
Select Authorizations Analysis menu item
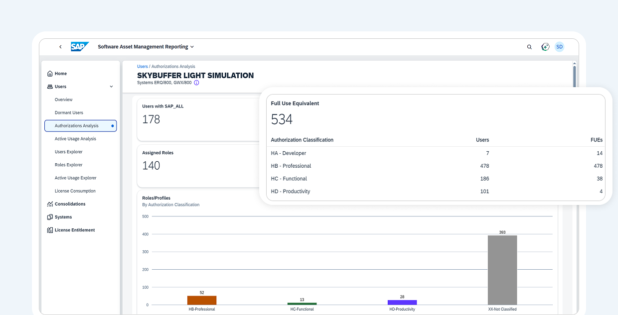pos(81,126)
